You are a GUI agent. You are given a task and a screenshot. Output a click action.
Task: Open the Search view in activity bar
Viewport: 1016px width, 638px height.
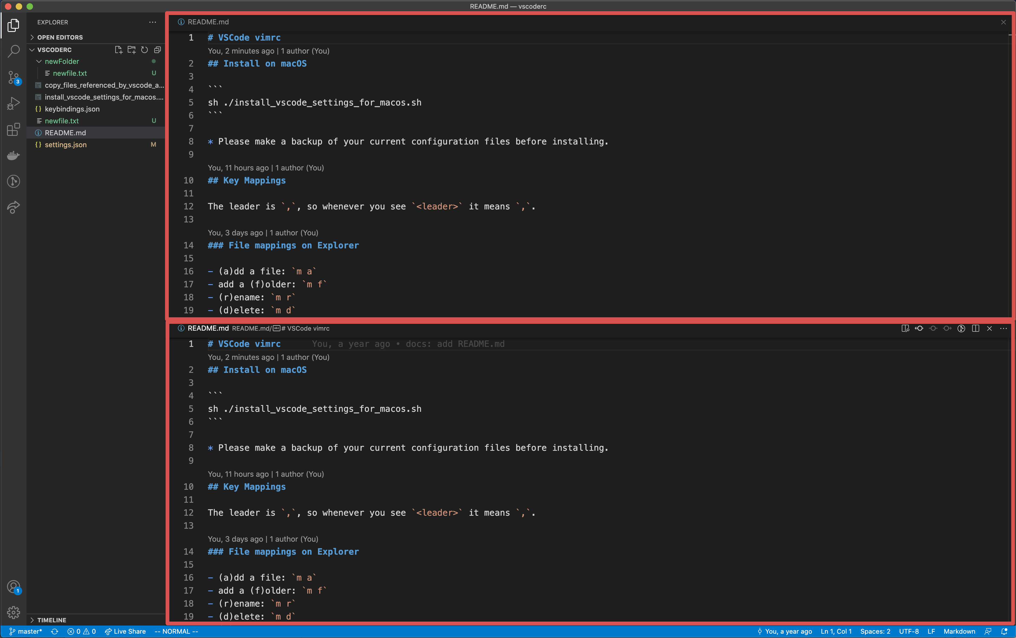14,51
